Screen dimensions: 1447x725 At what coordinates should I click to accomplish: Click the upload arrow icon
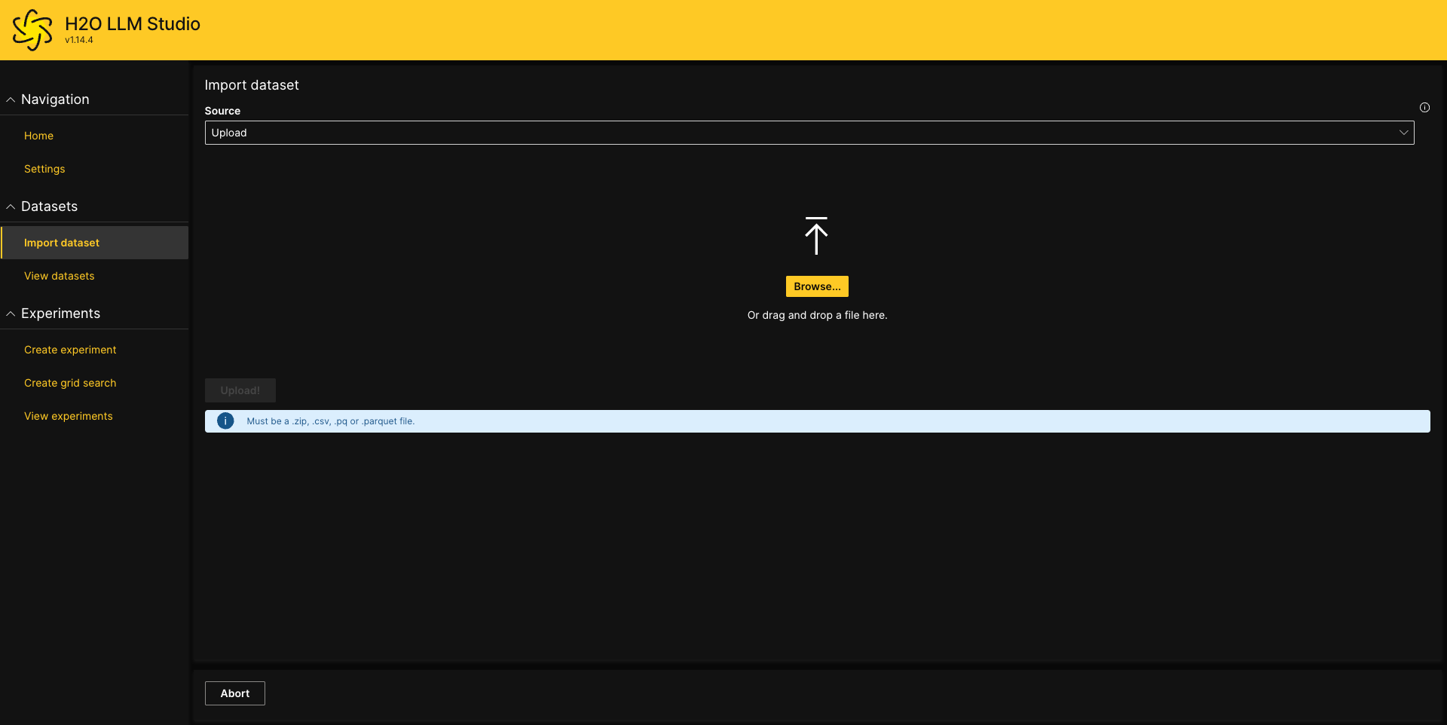(816, 236)
